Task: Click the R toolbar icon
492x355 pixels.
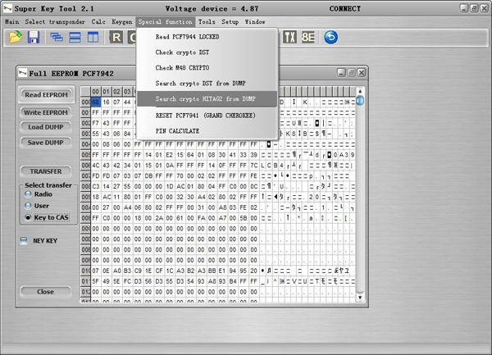Action: (116, 37)
